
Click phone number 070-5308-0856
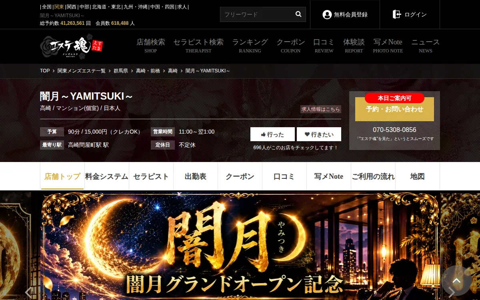[394, 130]
